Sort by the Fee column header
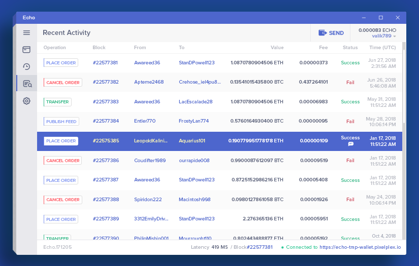 tap(323, 48)
